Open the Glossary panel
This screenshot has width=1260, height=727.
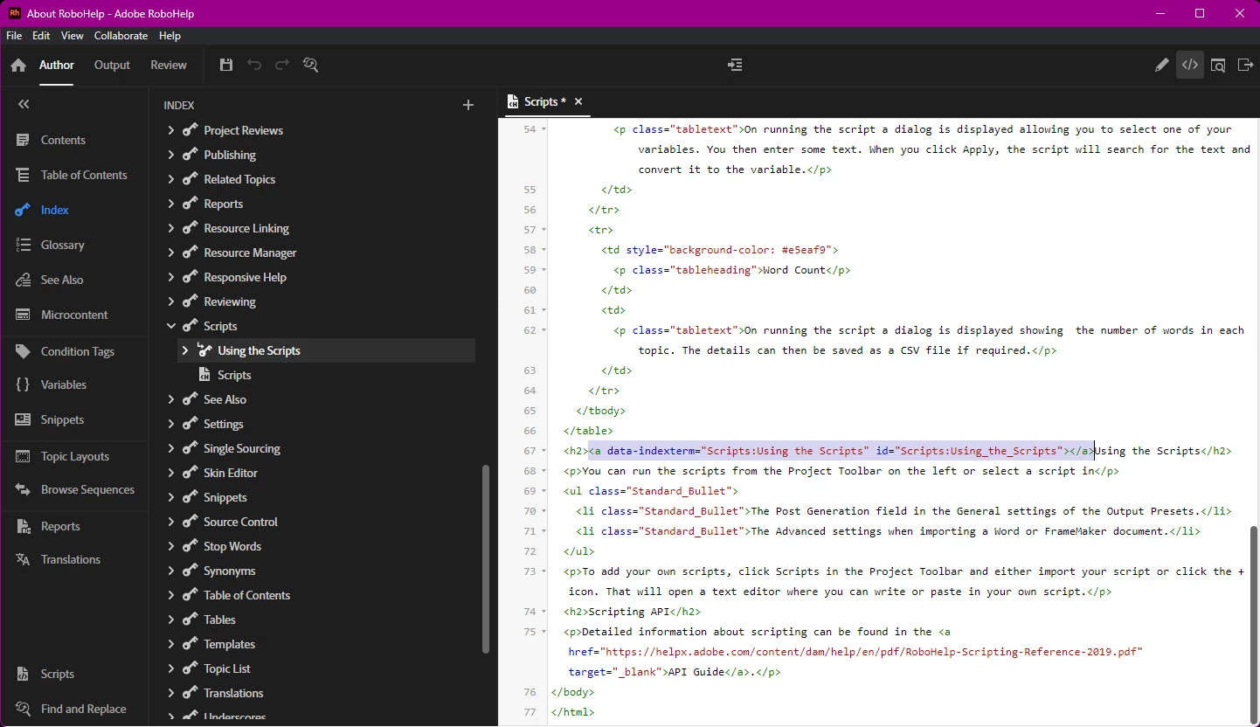(x=62, y=245)
